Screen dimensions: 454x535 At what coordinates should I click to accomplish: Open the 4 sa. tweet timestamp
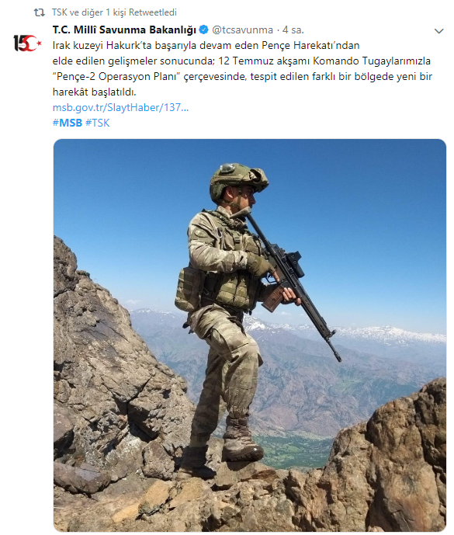[293, 30]
